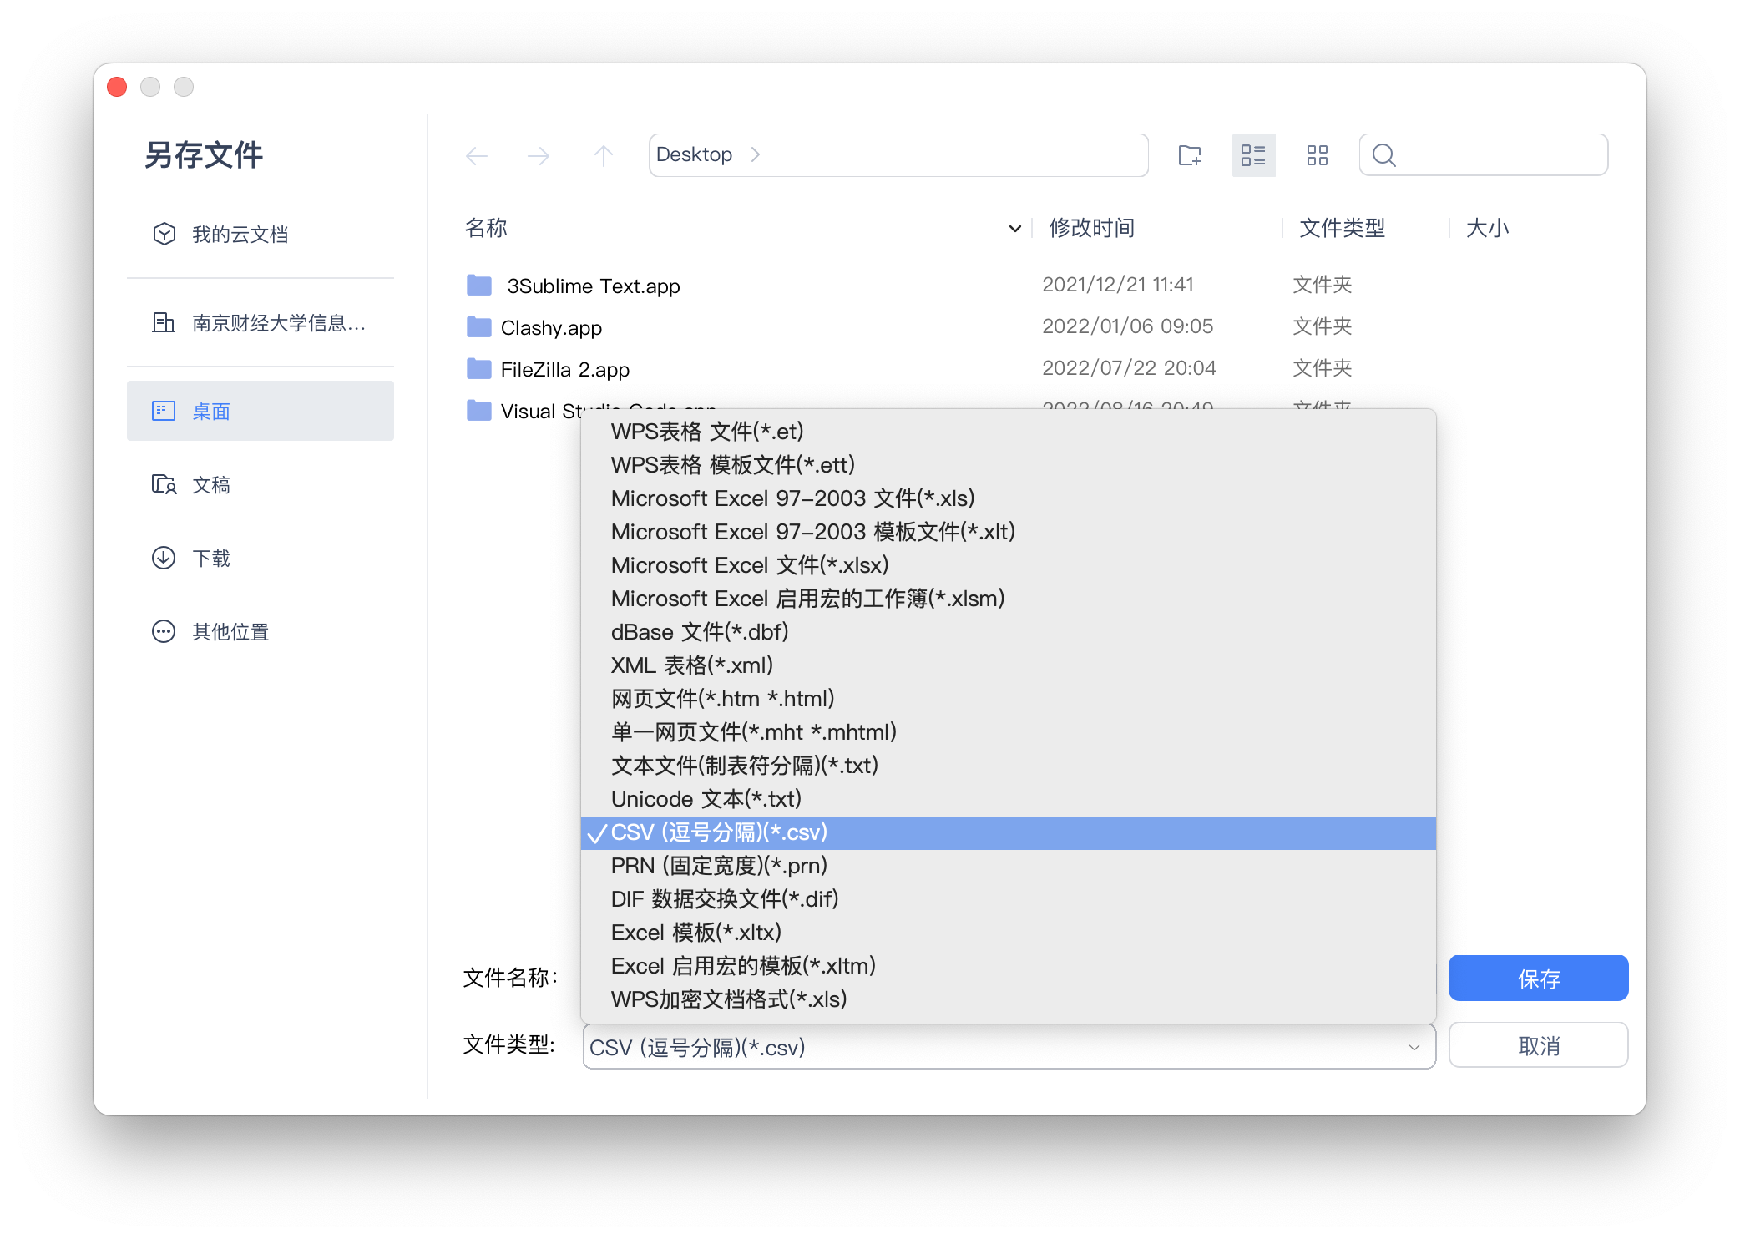Choose Unicode 文本(*.txt) format
This screenshot has width=1740, height=1239.
coord(706,799)
